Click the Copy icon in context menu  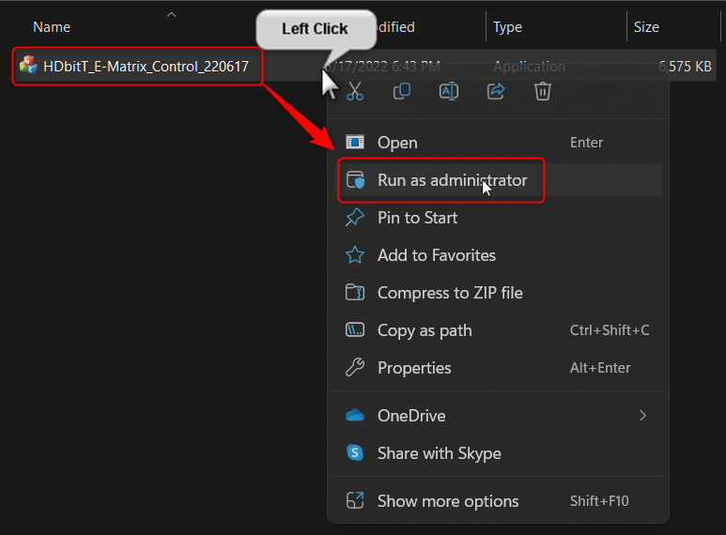click(402, 91)
